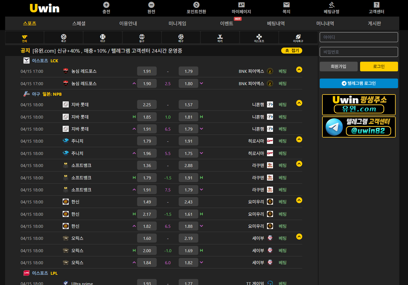Collapse the notice with 접기 button

[292, 51]
